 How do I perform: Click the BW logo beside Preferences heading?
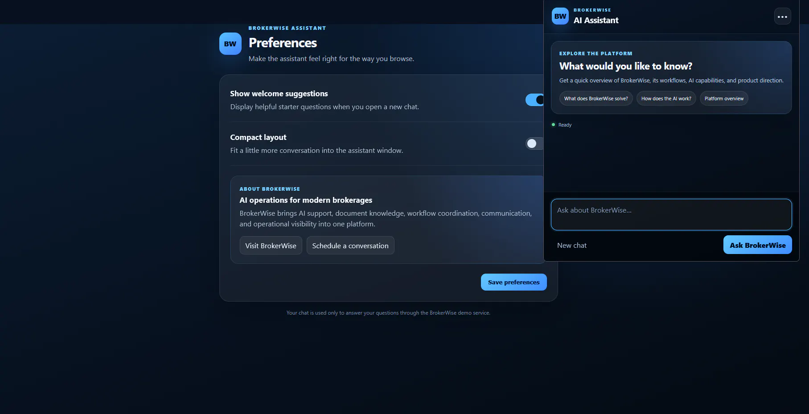[x=230, y=44]
